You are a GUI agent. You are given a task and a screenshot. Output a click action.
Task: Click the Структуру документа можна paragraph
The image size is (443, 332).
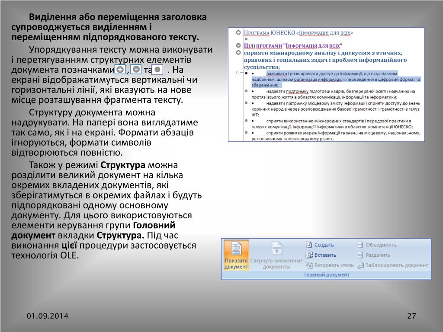point(105,132)
